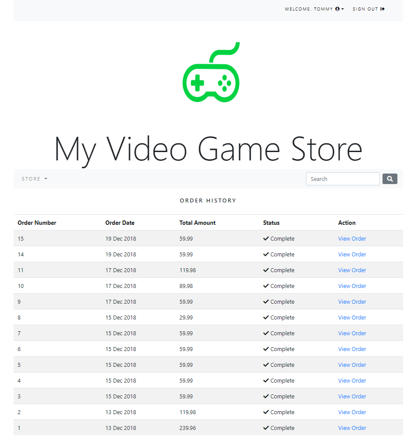Select the Order History heading
This screenshot has height=447, width=411.
(208, 200)
